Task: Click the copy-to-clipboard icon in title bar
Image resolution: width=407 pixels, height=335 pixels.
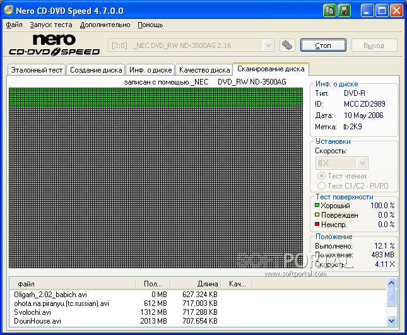Action: 329,11
